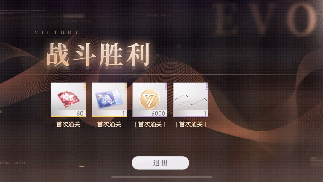The height and width of the screenshot is (182, 323).
Task: Click 首次通关 label under the glasses
Action: point(191,124)
